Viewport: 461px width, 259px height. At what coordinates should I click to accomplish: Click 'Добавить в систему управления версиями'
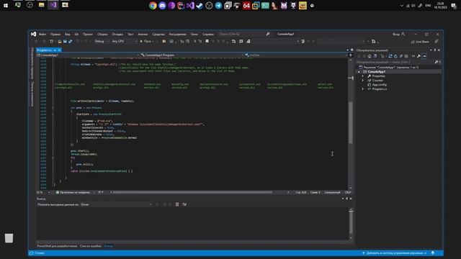(x=394, y=253)
